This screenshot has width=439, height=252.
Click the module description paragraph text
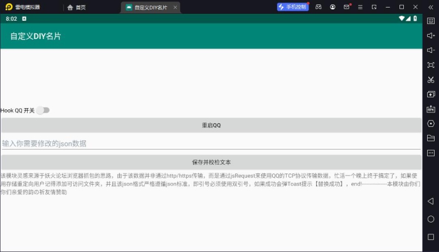click(x=210, y=184)
